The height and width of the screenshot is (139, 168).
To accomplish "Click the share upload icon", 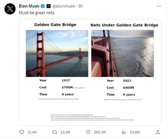I will 158,132.
